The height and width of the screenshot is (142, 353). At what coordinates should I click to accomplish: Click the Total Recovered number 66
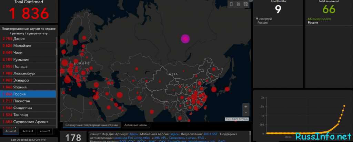pos(329,9)
